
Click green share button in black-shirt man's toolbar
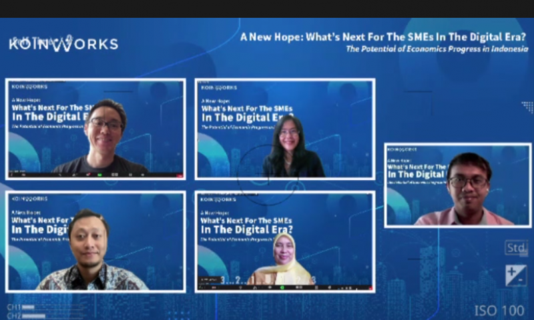[99, 174]
